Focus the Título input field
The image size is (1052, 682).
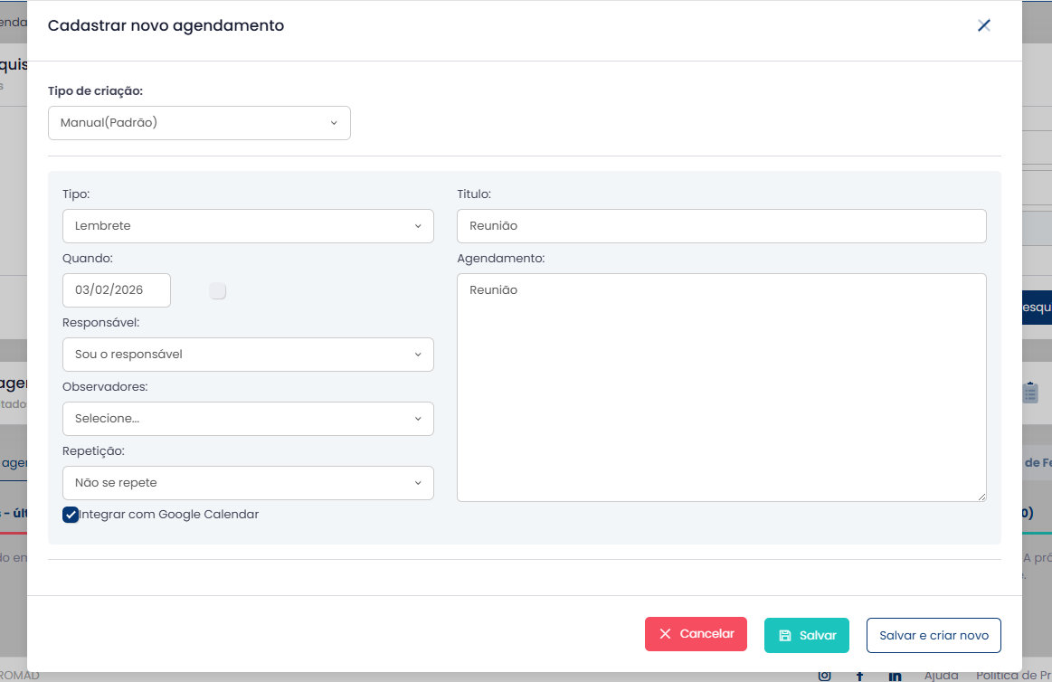click(721, 226)
